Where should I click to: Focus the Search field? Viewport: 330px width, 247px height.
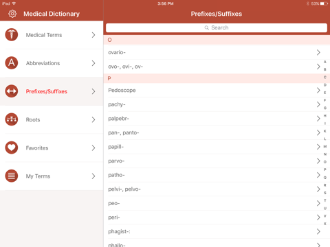217,27
